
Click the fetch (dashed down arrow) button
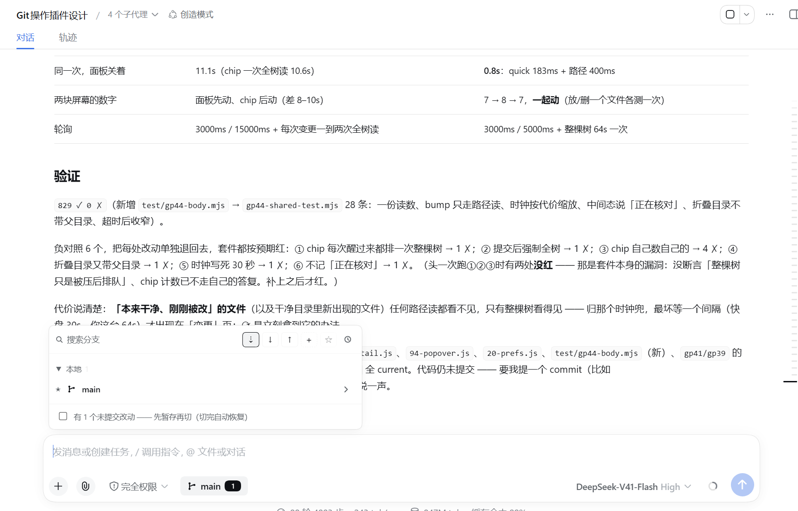tap(251, 339)
